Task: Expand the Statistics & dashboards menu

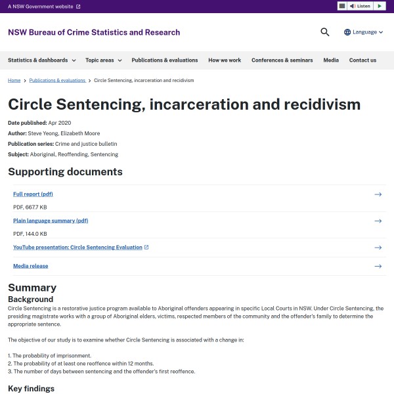Action: coord(41,60)
